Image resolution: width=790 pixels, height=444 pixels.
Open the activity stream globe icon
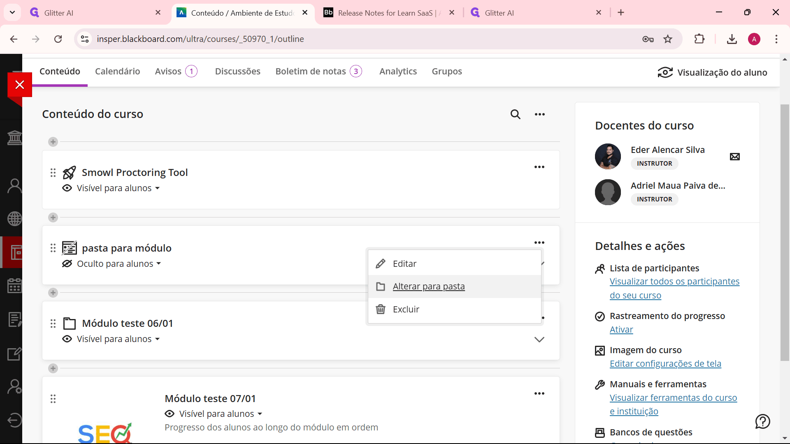coord(14,219)
